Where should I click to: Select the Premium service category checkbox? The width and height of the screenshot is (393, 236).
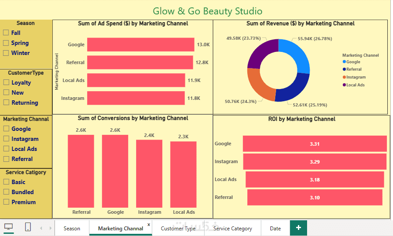pyautogui.click(x=6, y=202)
